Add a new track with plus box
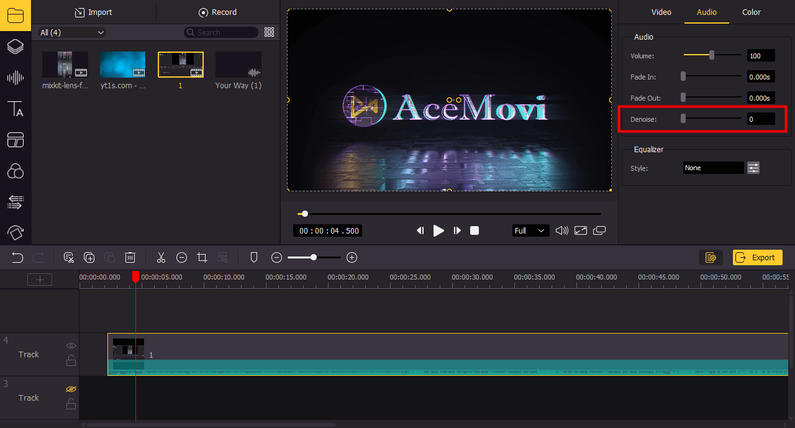The width and height of the screenshot is (795, 428). tap(40, 280)
